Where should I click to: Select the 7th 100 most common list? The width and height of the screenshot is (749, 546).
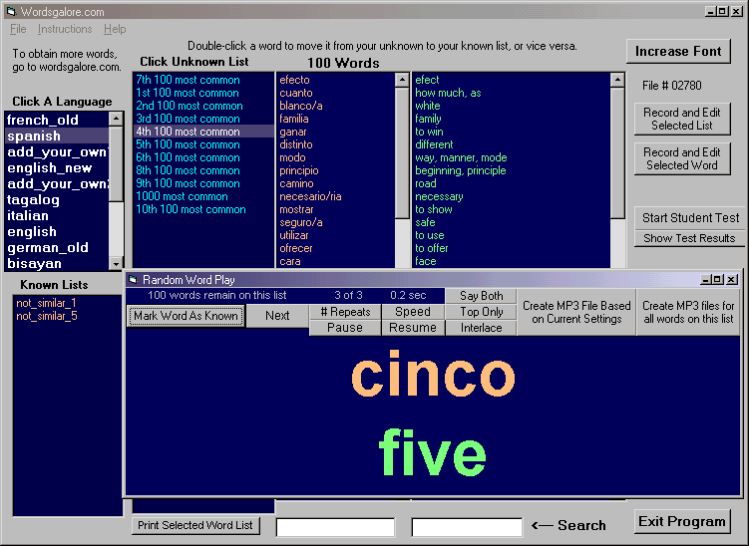pos(187,80)
